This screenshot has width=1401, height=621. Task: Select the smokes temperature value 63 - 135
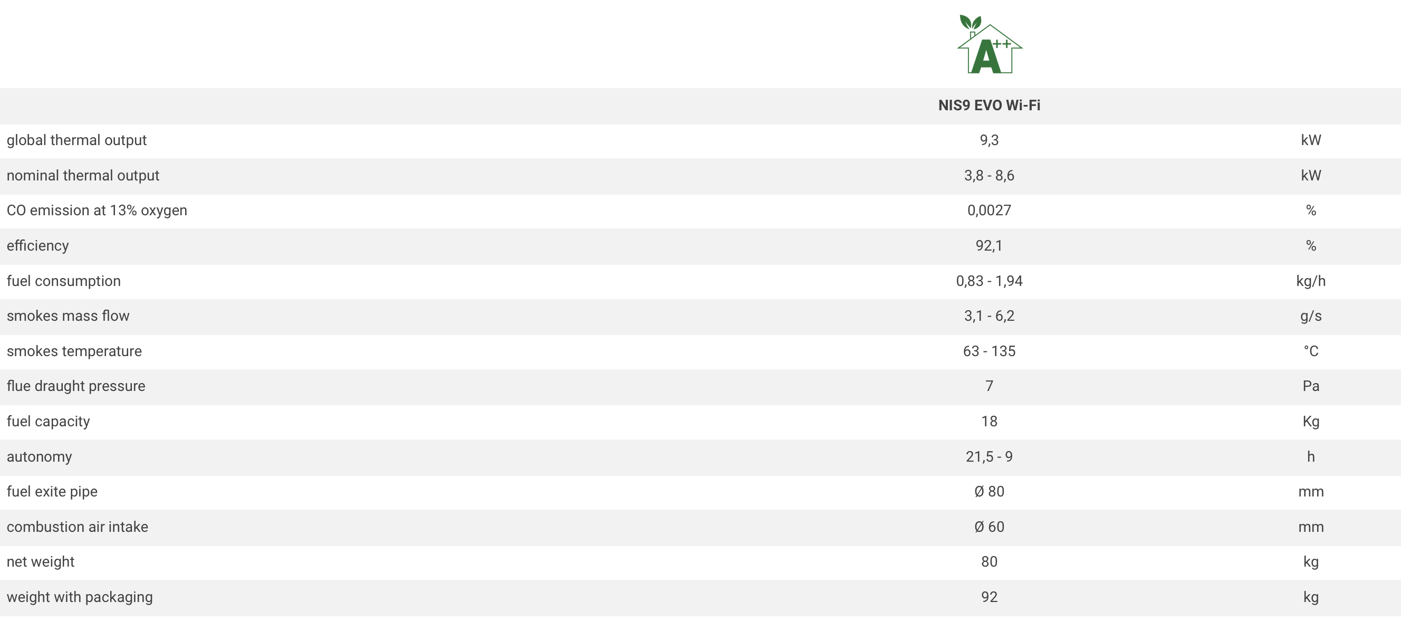point(989,351)
